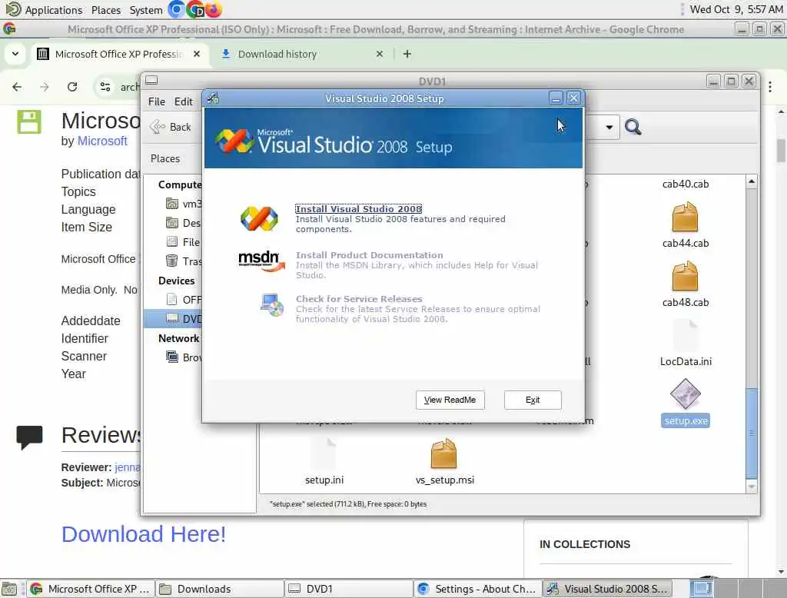The image size is (787, 598).
Task: Open a new Chrome tab
Action: pos(407,54)
